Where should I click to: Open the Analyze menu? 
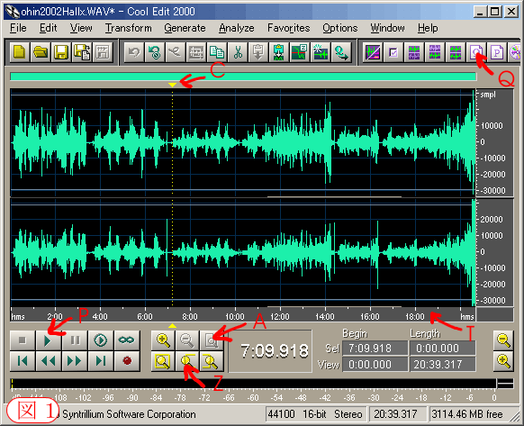pyautogui.click(x=237, y=28)
